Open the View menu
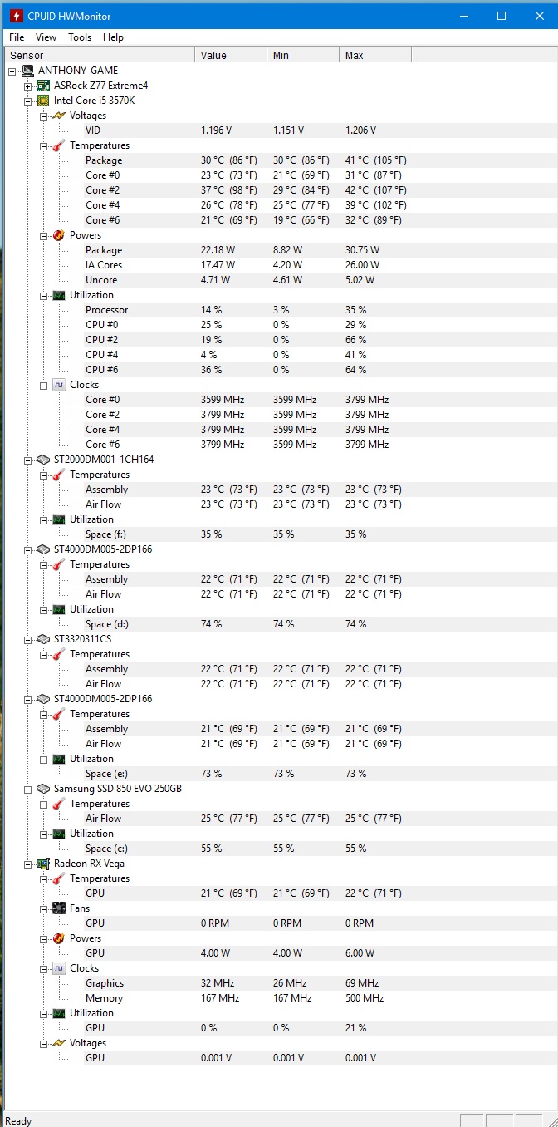Viewport: 558px width, 1127px height. coord(46,37)
